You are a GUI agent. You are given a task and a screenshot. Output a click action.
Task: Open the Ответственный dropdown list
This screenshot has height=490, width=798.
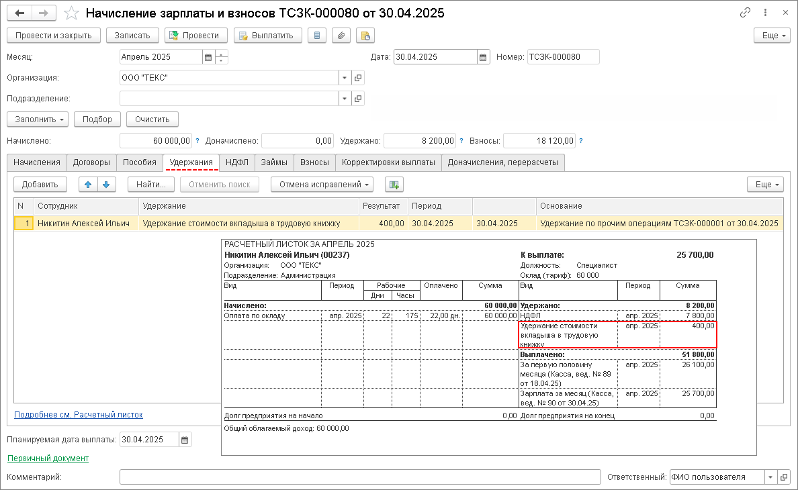coord(770,477)
